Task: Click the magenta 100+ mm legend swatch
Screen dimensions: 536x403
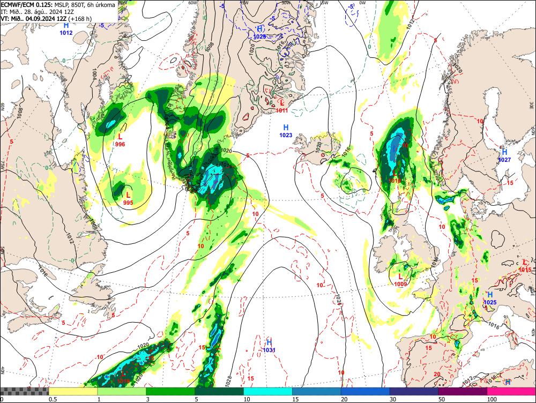Action: (511, 391)
